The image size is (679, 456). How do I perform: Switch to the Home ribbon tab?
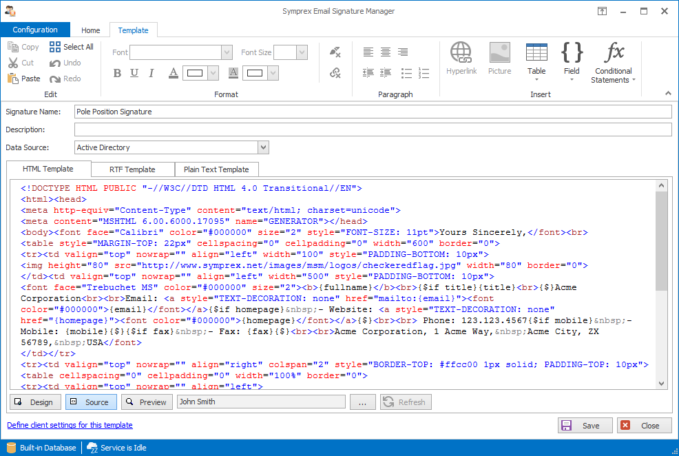[x=90, y=30]
